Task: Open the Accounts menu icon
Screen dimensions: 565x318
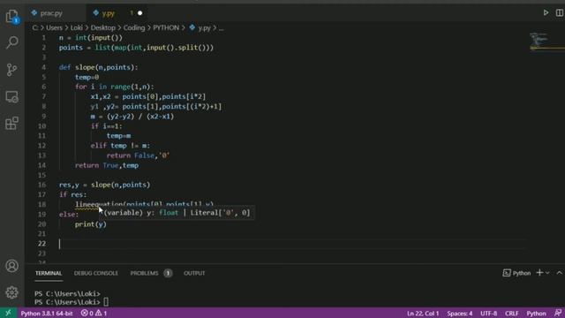Action: click(11, 266)
